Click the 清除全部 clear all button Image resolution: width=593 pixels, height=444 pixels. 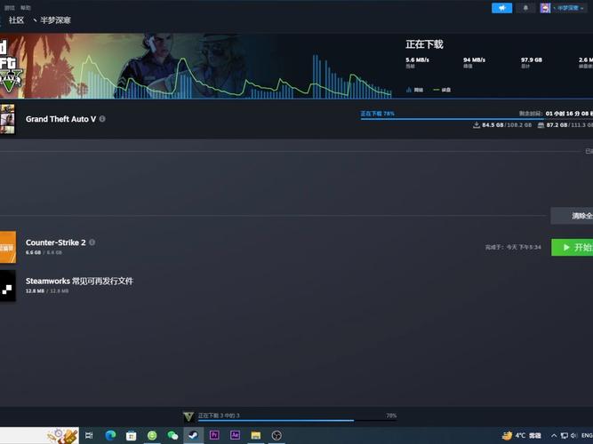click(x=572, y=216)
